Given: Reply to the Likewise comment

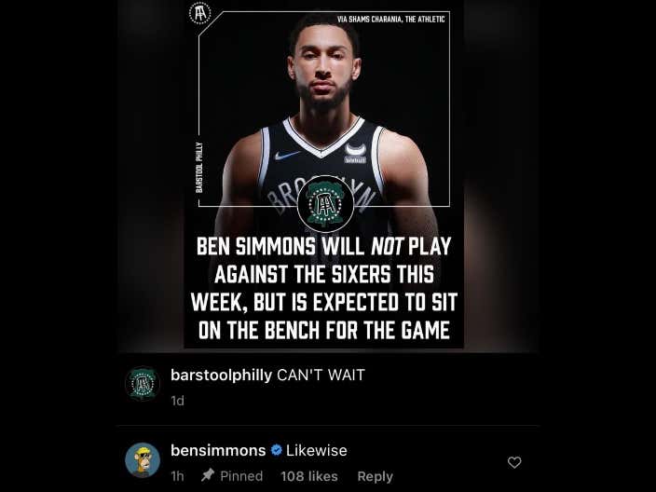Looking at the screenshot, I should point(376,476).
